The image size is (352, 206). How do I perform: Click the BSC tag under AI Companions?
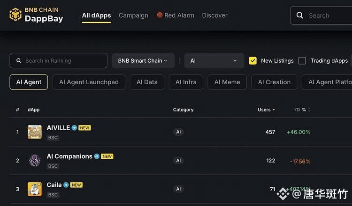coord(53,166)
